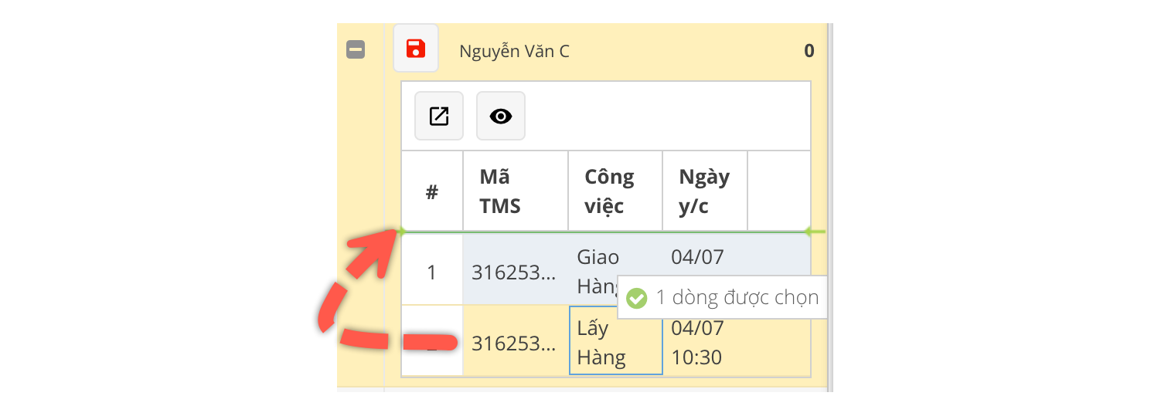Click the blank last column header
The image size is (1161, 406).
click(x=778, y=191)
